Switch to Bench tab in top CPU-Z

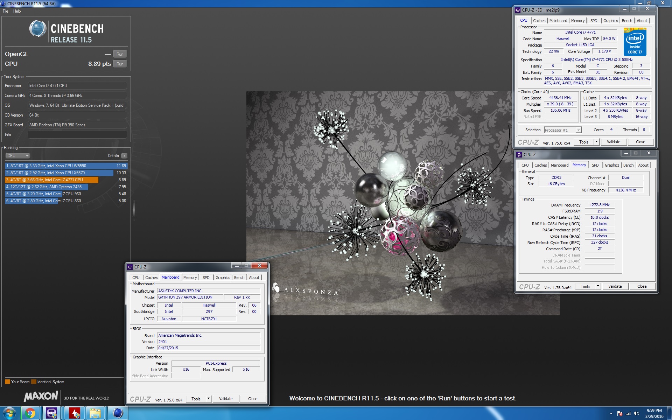click(627, 21)
